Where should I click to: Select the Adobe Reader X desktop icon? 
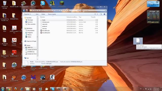(14, 53)
